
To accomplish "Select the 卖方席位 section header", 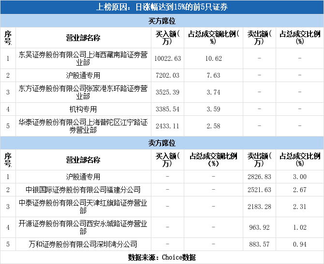I will [162, 143].
